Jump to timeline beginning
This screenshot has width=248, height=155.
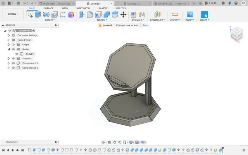pos(3,150)
